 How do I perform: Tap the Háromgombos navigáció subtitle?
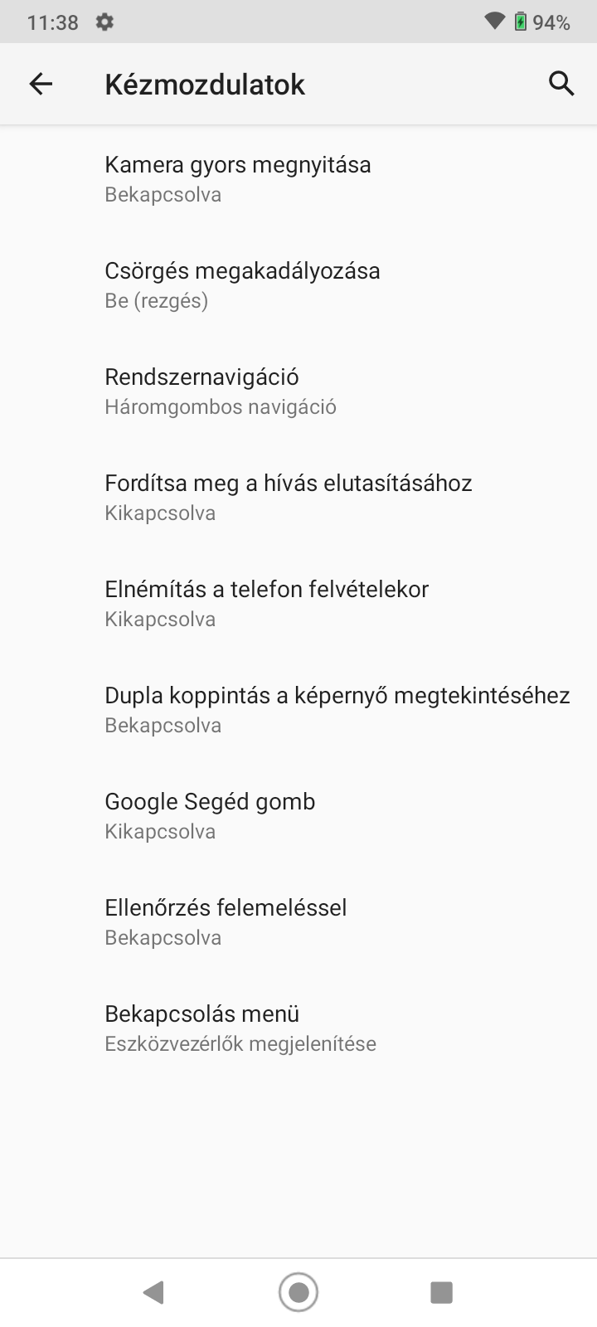[x=221, y=406]
